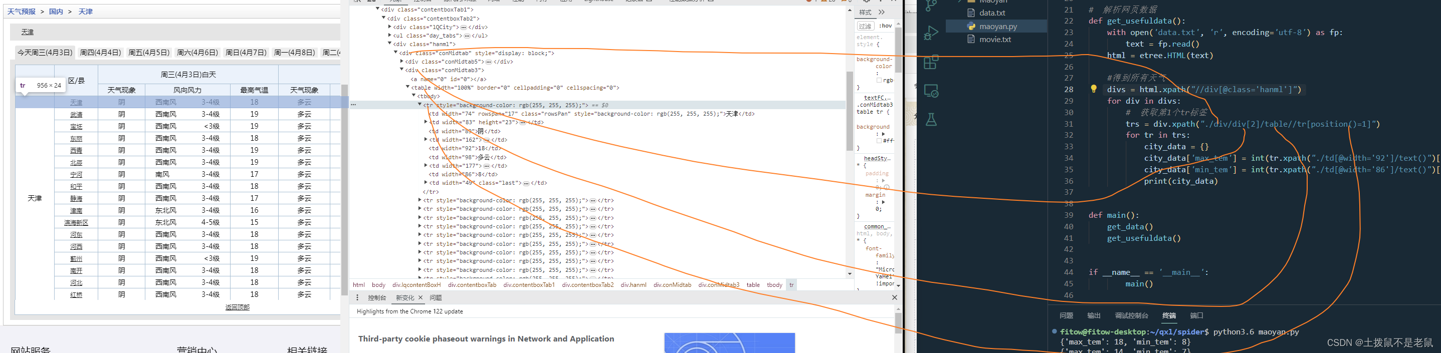Expand the td class="last" node
Screen dimensions: 1441x353
pyautogui.click(x=426, y=183)
